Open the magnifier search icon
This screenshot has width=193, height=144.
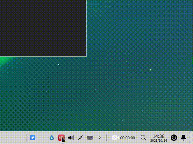point(143,138)
